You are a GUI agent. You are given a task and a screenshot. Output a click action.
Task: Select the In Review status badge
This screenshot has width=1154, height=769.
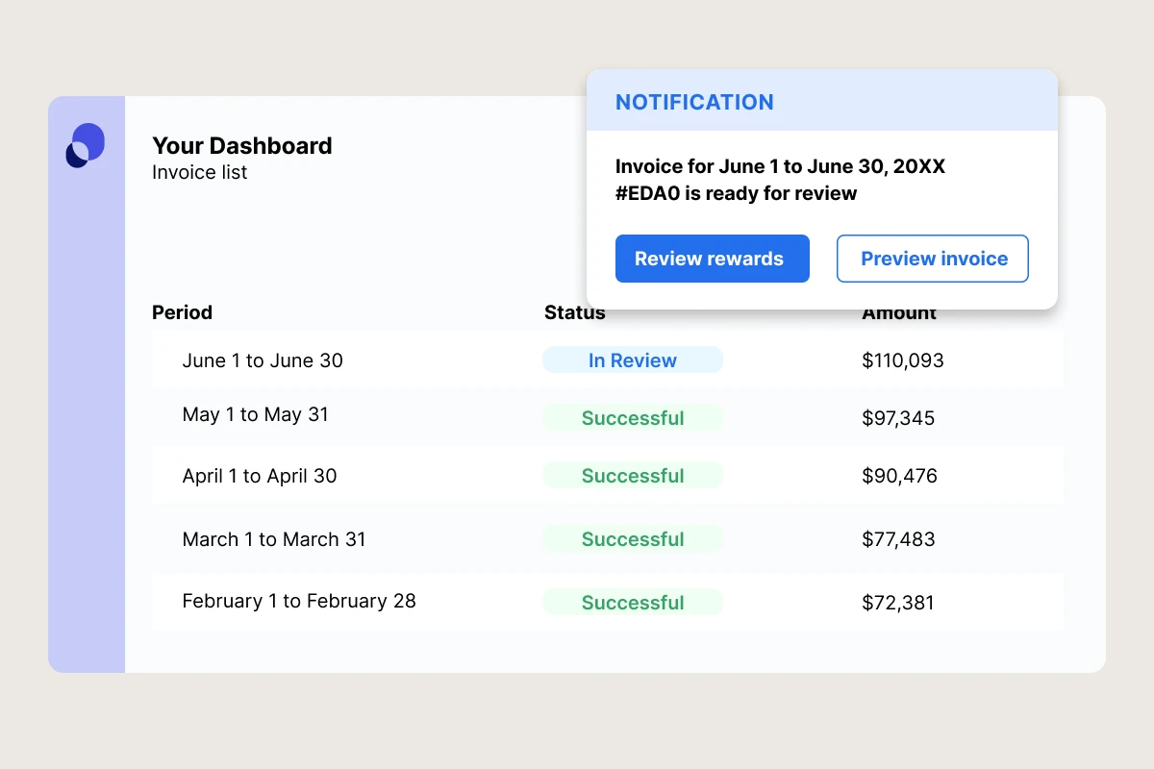tap(632, 360)
